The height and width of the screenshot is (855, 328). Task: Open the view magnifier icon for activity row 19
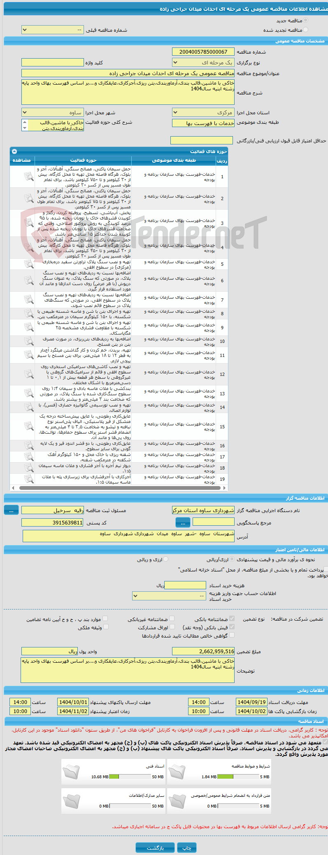tap(29, 479)
